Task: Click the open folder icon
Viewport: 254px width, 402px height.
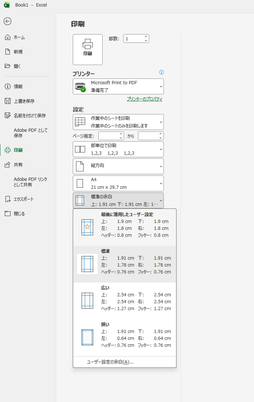Action: tap(8, 66)
